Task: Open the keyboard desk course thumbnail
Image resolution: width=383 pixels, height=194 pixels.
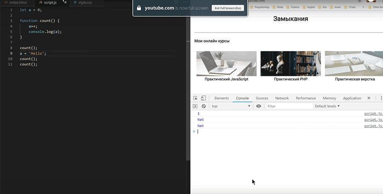Action: 354,64
